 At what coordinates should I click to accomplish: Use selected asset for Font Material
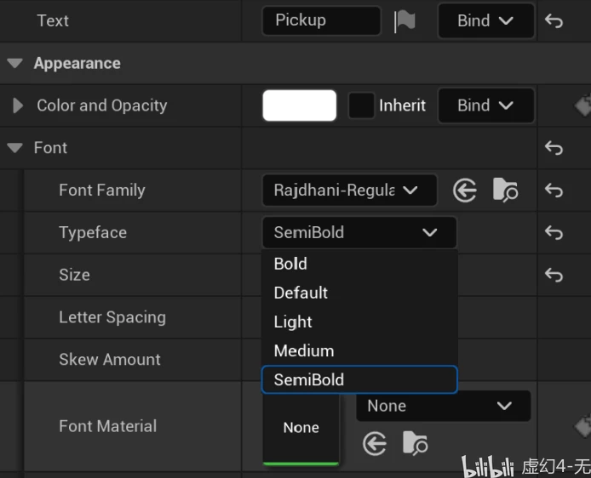tap(375, 443)
